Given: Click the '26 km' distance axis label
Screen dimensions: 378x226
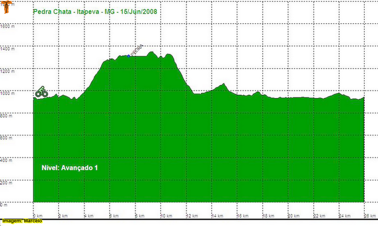Looking at the screenshot, I should click(370, 216).
